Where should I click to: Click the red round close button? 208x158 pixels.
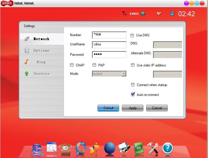tap(202, 3)
